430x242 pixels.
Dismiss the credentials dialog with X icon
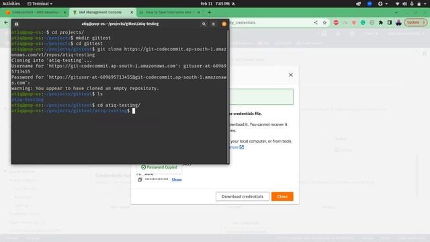[x=291, y=75]
